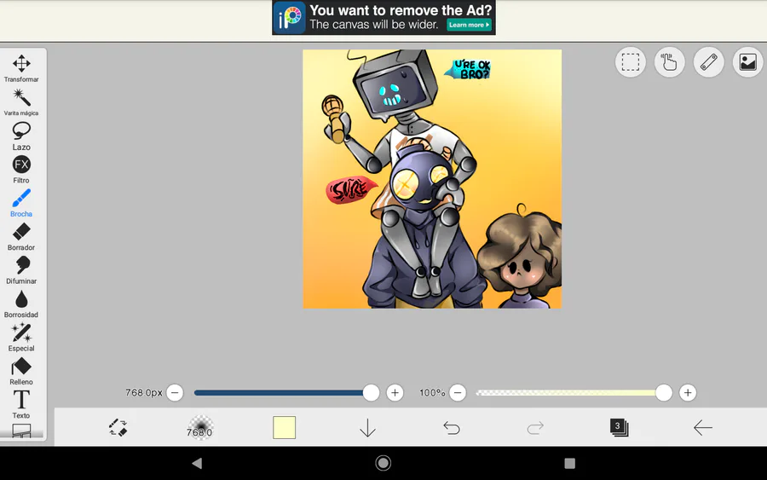Open the ibisPaint ad logo

click(289, 18)
